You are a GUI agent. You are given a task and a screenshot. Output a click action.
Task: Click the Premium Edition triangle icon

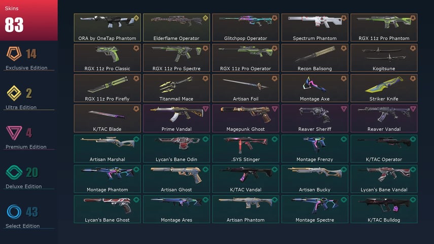tap(14, 133)
